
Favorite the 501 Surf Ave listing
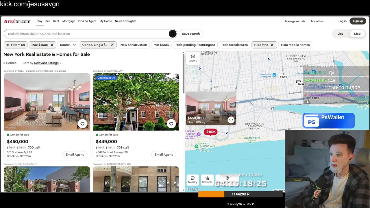82,124
